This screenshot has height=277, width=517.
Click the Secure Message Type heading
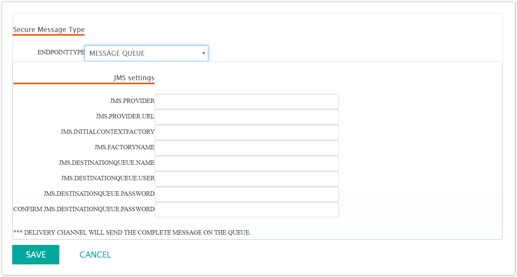pyautogui.click(x=49, y=29)
